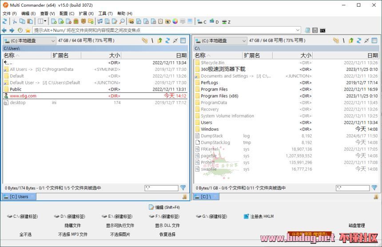Screen dimensions: 382x247
Task: Open the command prompt icon beside command bar
Action: point(322,30)
